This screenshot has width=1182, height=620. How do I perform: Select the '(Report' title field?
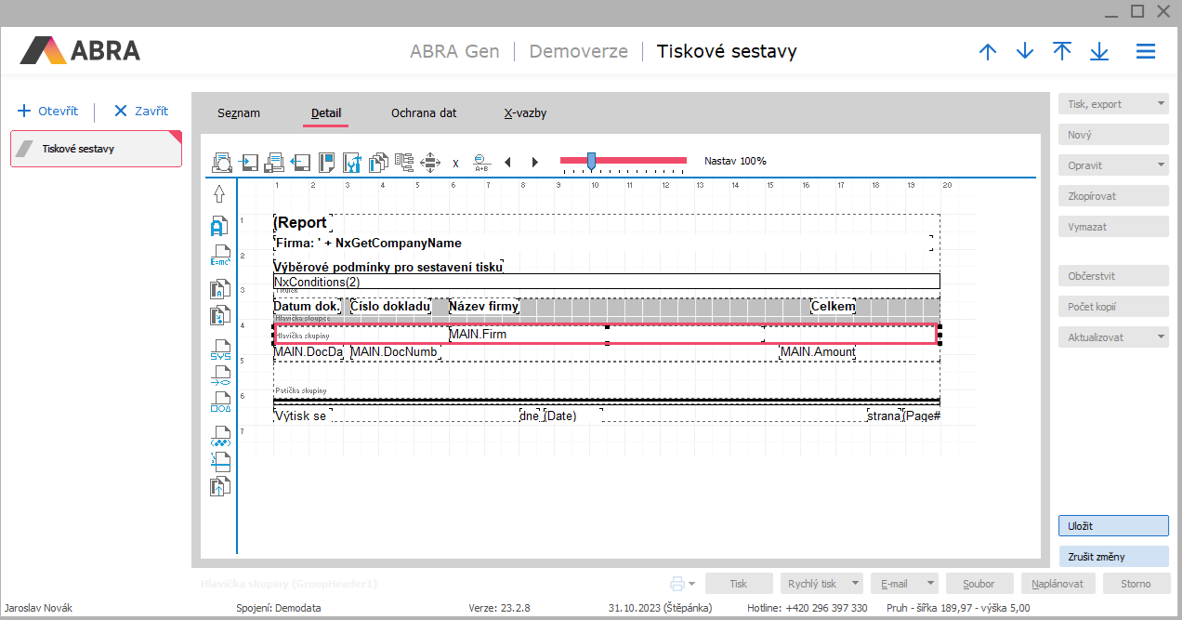(302, 223)
